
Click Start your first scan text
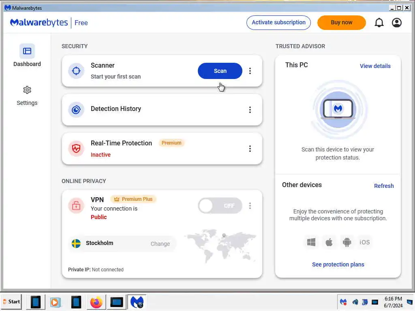[116, 77]
